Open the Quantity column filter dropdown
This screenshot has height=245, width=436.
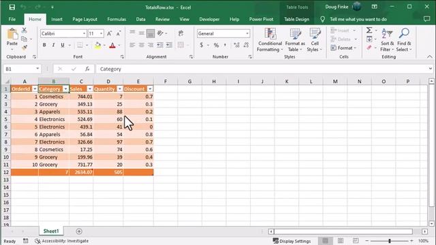pos(120,89)
